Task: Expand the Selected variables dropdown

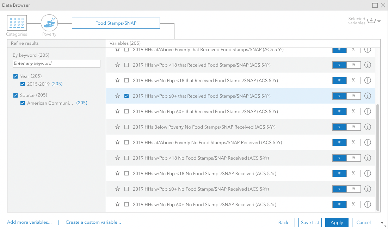Action: click(379, 21)
